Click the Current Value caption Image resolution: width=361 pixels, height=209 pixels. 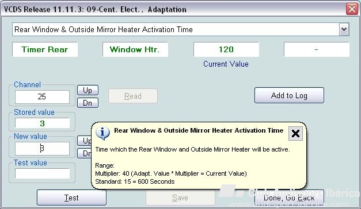[226, 64]
